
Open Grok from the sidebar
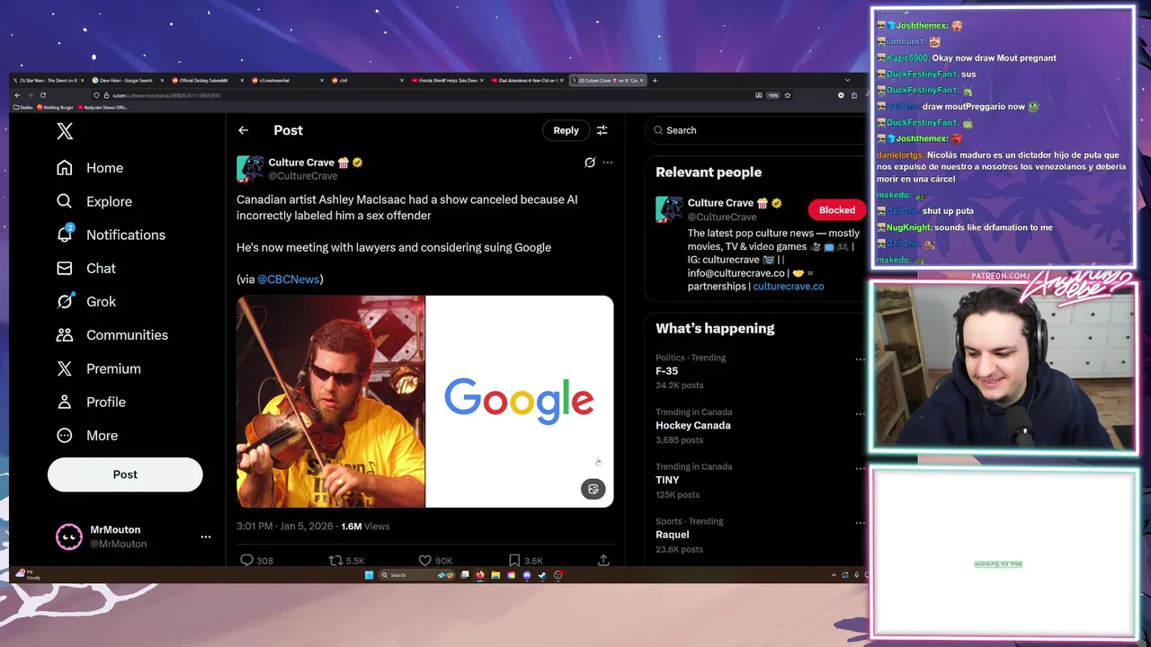[86, 301]
